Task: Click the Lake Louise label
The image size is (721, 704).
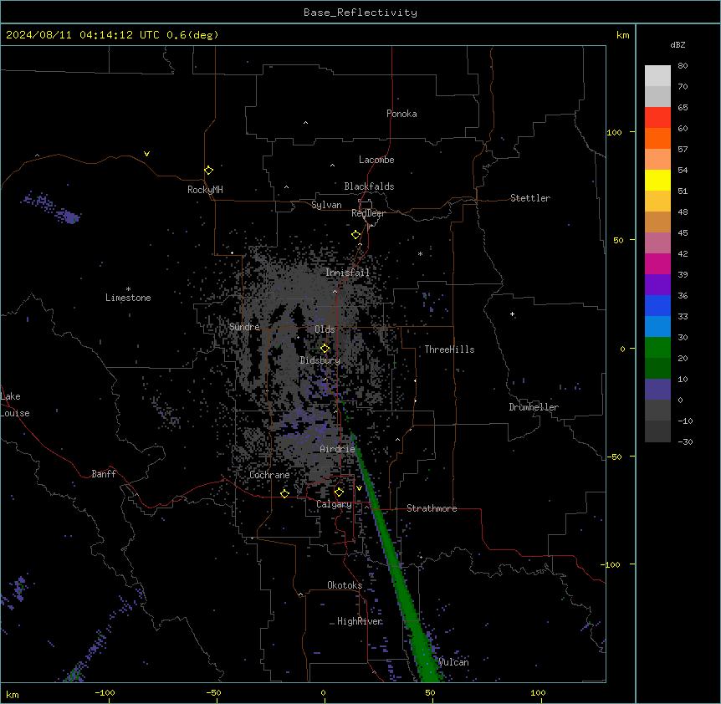Action: pyautogui.click(x=15, y=405)
